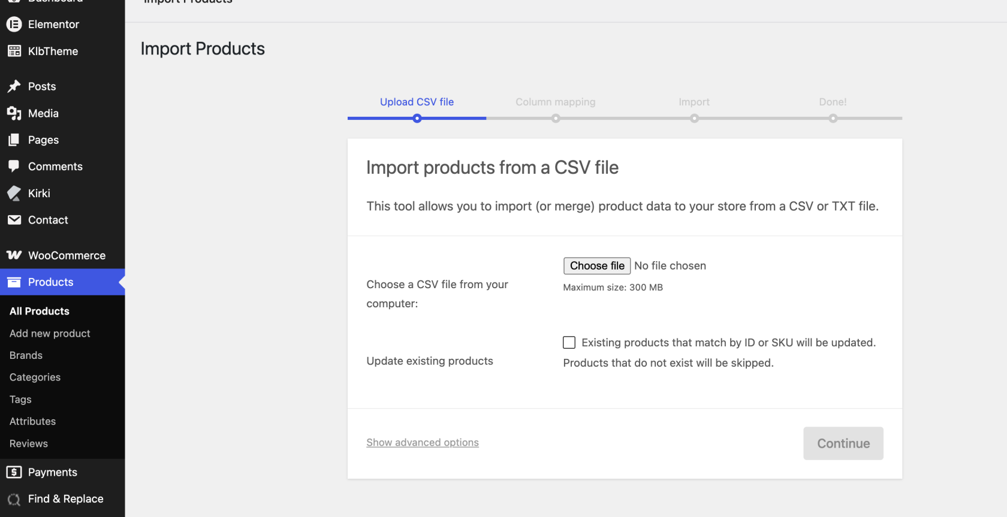Click the Column mapping progress dot
Screen dimensions: 1007x517
pos(556,119)
